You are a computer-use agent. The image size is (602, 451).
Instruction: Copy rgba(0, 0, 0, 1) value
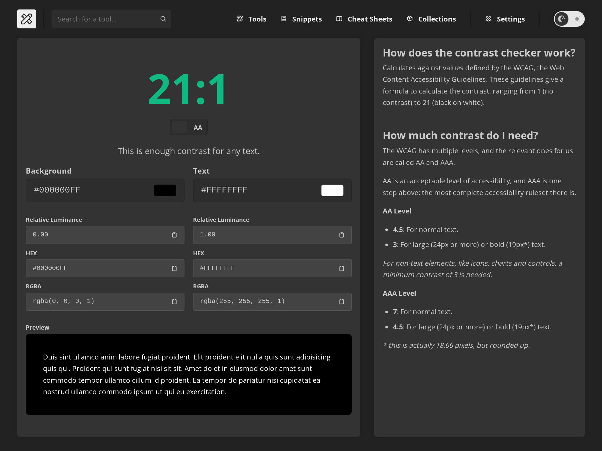(174, 302)
